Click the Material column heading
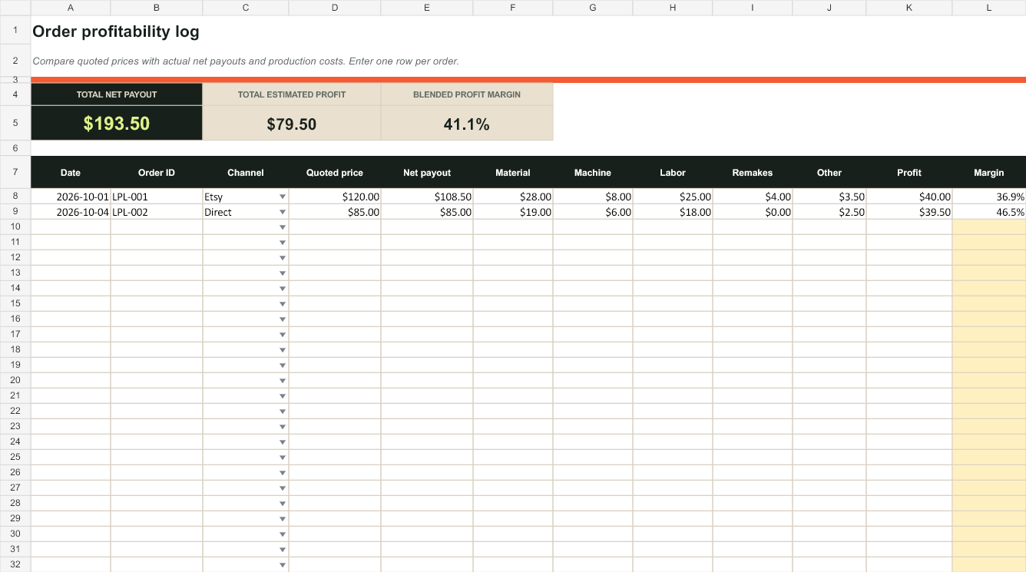 513,173
